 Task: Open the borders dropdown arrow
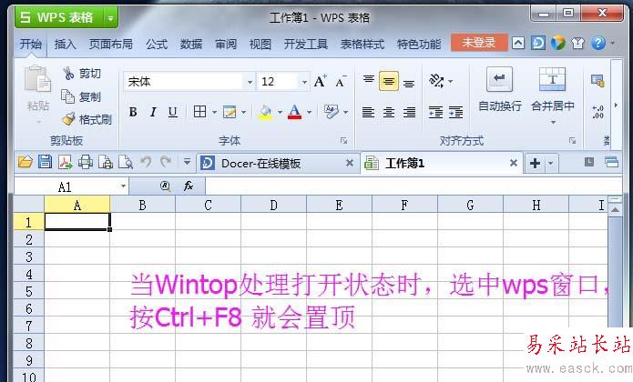pyautogui.click(x=214, y=113)
